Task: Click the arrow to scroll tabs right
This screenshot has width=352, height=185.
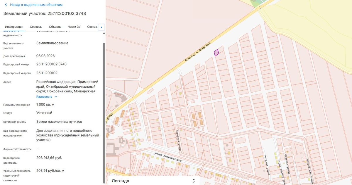Action: 101,27
